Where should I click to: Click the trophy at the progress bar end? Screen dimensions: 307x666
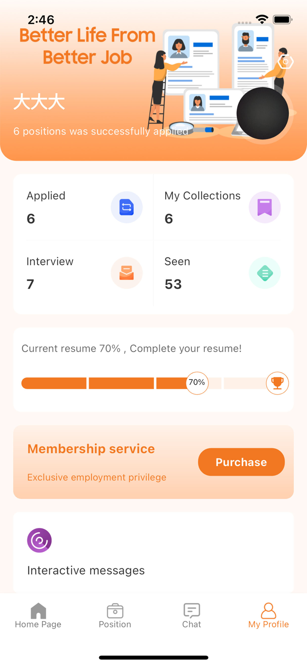[277, 383]
